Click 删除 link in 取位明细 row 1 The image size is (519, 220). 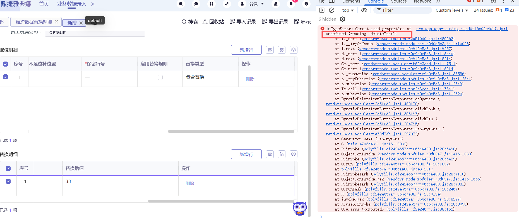click(250, 79)
